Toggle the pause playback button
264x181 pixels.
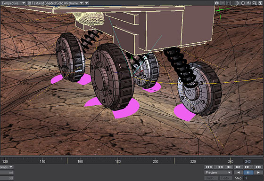tap(248, 173)
